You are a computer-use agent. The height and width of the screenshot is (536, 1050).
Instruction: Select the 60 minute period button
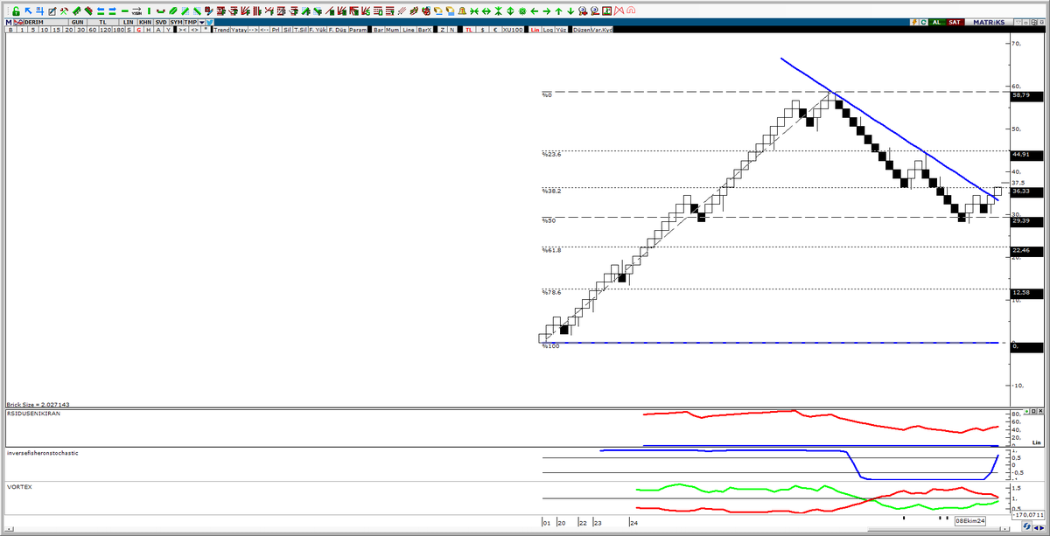pos(92,30)
